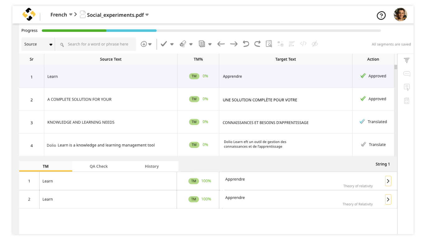Click the checkmark confirm icon in toolbar
Screen dimensions: 426x240
point(164,44)
